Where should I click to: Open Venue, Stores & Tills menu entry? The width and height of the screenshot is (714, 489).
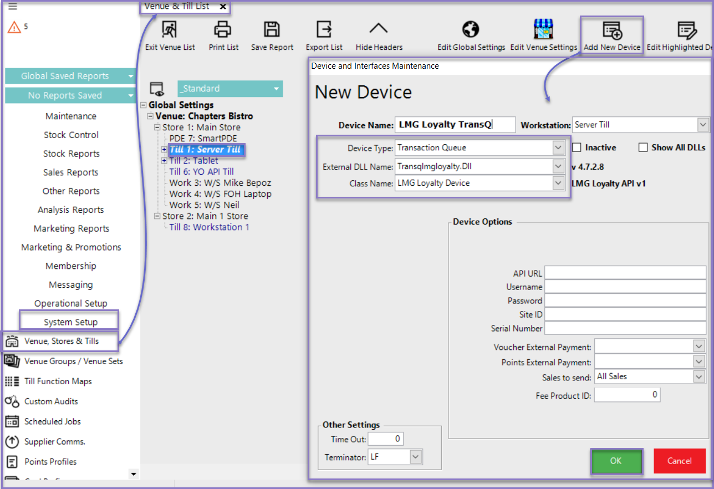click(x=61, y=341)
